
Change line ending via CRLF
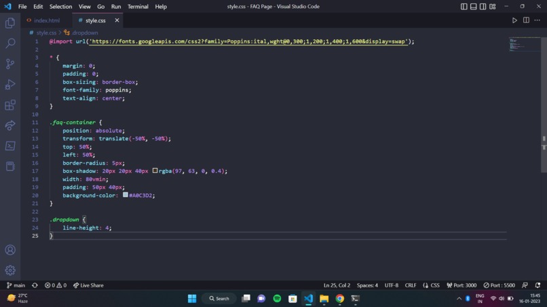410,285
